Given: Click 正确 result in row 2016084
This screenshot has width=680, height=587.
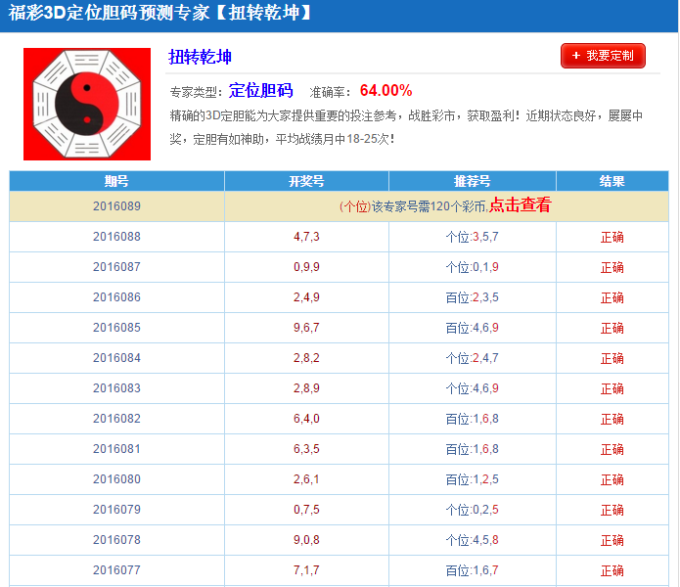Looking at the screenshot, I should point(612,358).
